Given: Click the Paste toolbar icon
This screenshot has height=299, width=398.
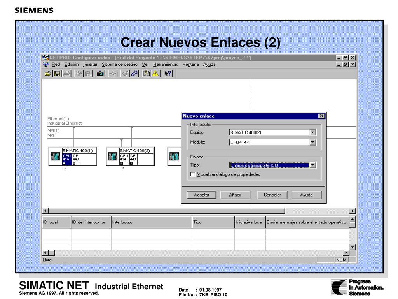Looking at the screenshot, I should click(88, 74).
